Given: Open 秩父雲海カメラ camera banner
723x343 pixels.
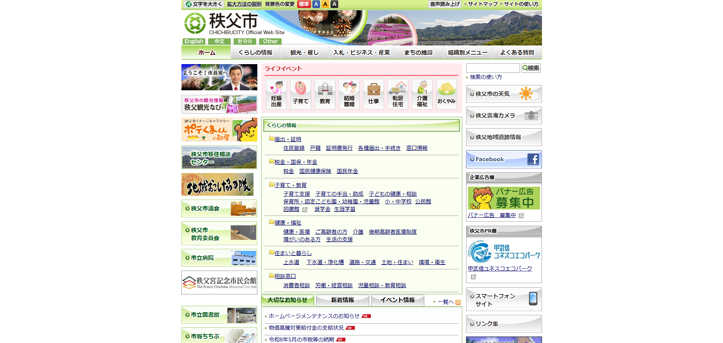Looking at the screenshot, I should coord(504,115).
